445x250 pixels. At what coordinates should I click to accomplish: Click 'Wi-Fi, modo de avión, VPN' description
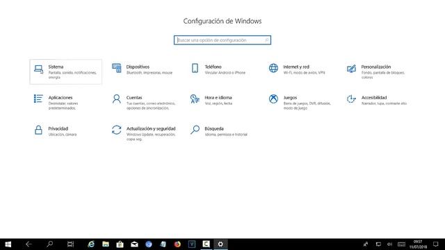[x=304, y=73]
